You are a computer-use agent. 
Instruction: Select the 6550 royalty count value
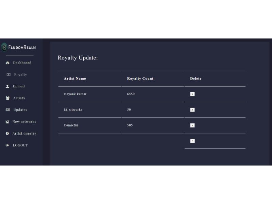tap(131, 94)
